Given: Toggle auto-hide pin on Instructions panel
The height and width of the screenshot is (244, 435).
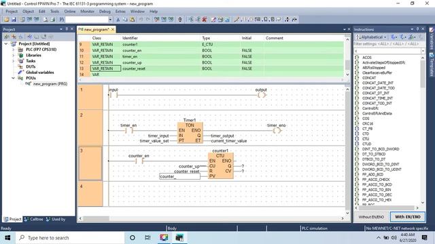Looking at the screenshot, I should tap(417, 29).
